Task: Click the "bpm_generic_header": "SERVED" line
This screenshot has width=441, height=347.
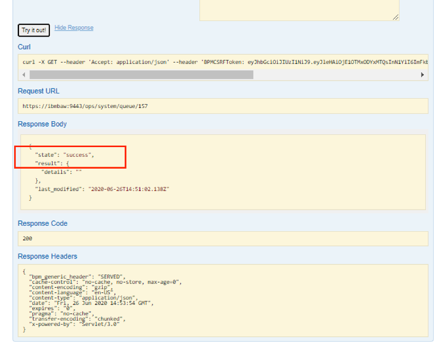Action: pyautogui.click(x=77, y=277)
